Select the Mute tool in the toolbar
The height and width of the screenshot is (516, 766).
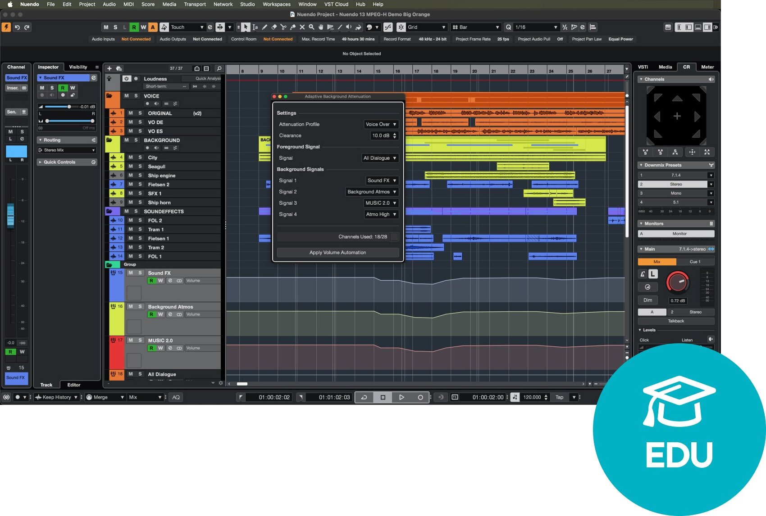point(302,27)
